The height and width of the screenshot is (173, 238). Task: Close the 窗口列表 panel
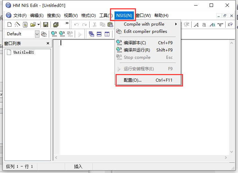(48, 43)
